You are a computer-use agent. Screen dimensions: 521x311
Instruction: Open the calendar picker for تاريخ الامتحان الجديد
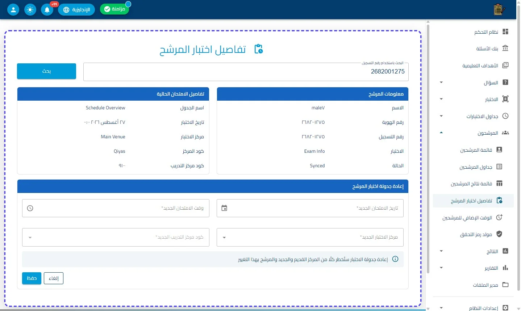(x=224, y=208)
